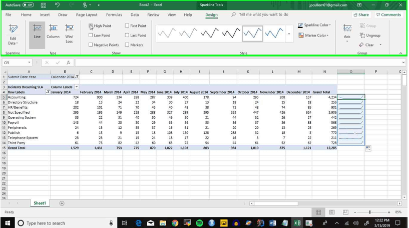Click the Save icon in title bar
The image size is (409, 228).
pos(43,5)
